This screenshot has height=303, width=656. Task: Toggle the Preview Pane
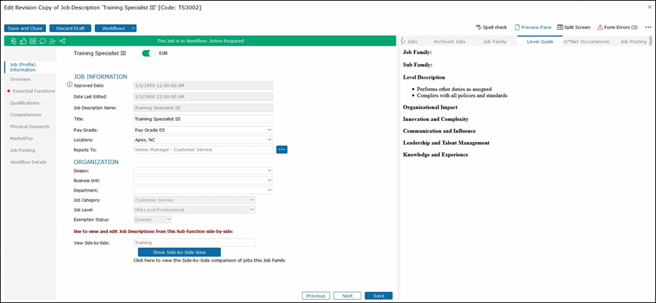pos(534,27)
